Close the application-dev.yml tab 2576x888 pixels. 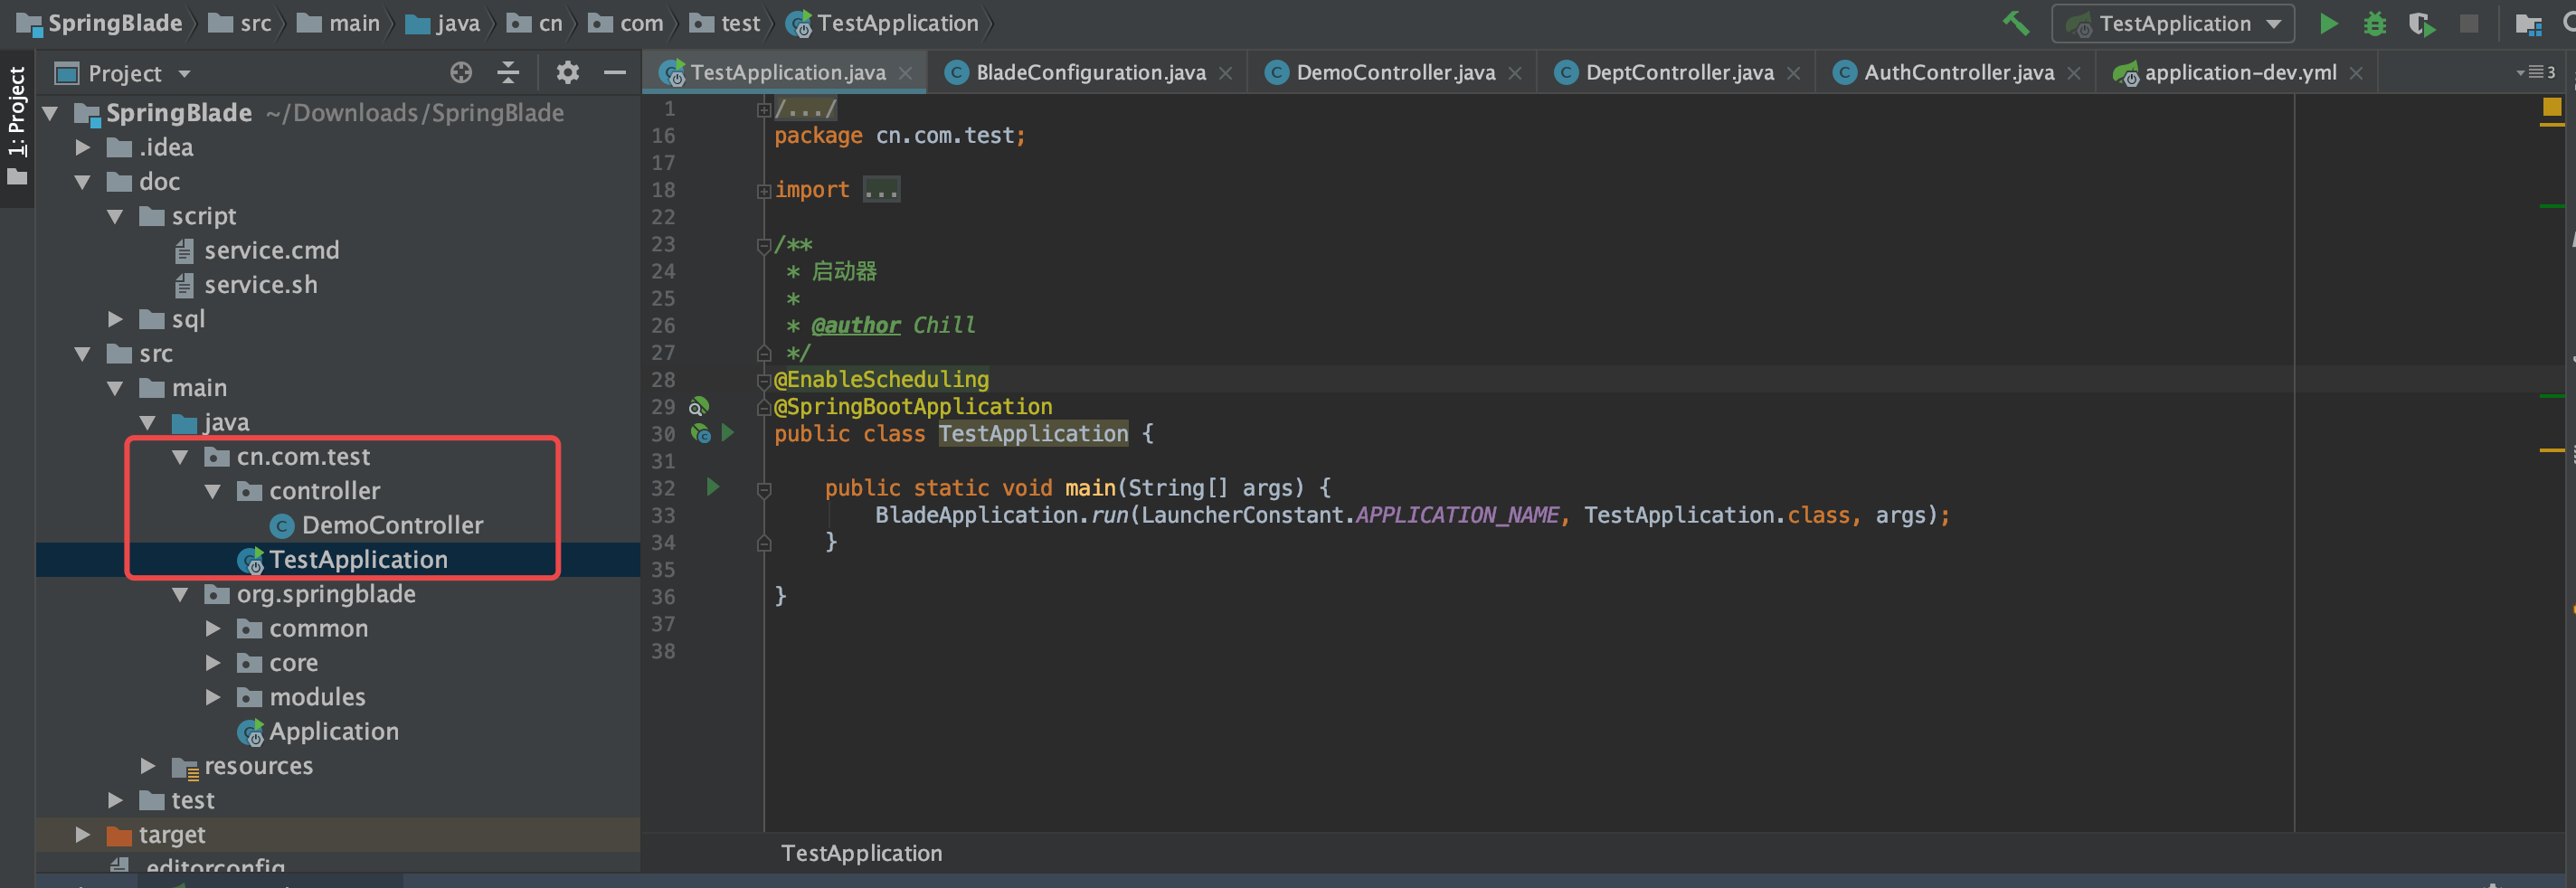[x=2356, y=73]
